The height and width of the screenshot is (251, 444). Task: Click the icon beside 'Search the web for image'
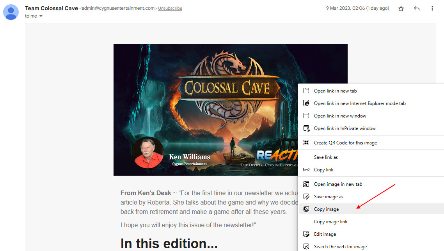coord(306,246)
